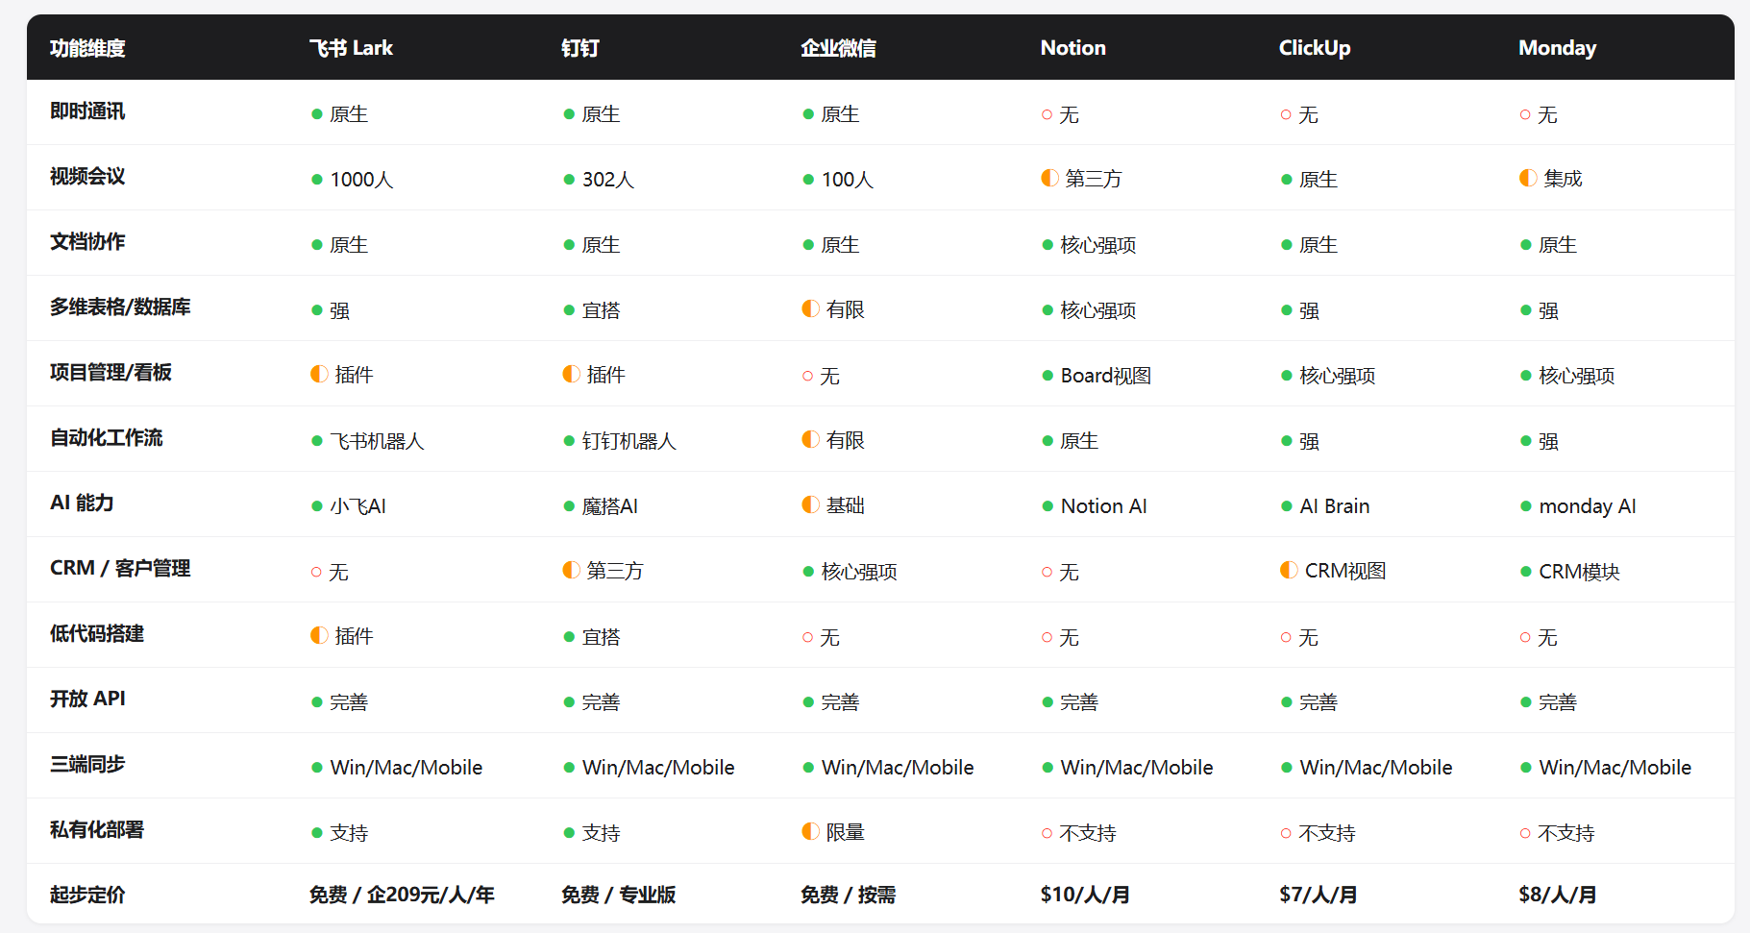The image size is (1750, 933).
Task: Click the 自动化工作流 row label
Action: pos(107,438)
